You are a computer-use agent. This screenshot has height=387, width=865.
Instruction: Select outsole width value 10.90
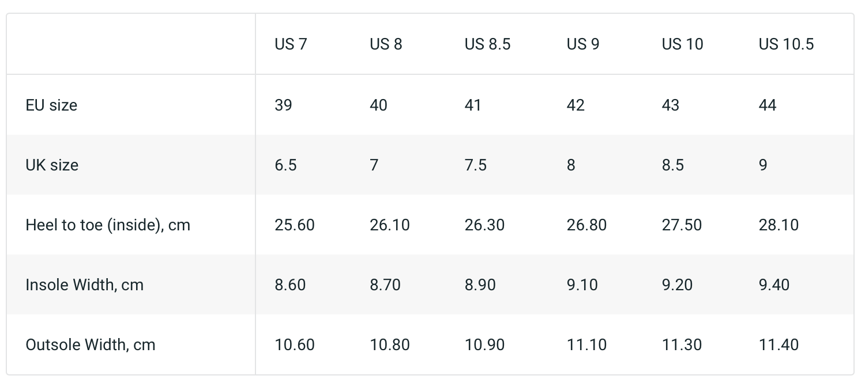(x=484, y=344)
